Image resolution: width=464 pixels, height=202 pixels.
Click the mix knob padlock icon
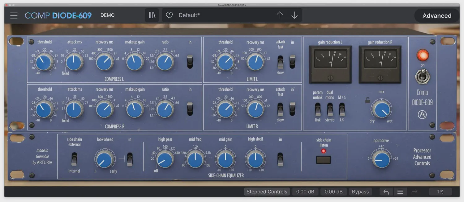367,100
